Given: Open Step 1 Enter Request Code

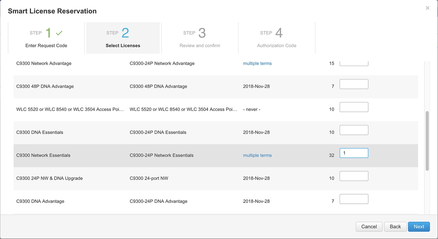Looking at the screenshot, I should pos(46,38).
